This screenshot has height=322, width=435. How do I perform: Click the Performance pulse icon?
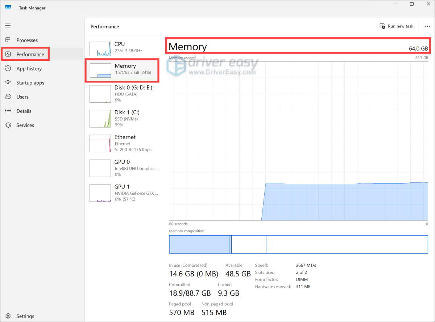click(x=8, y=54)
